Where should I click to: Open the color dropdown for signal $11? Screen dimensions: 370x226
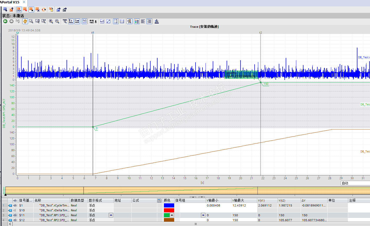tap(172, 215)
